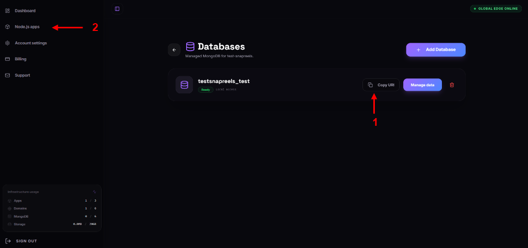Open the Dashboard menu item
Image resolution: width=528 pixels, height=248 pixels.
[25, 11]
